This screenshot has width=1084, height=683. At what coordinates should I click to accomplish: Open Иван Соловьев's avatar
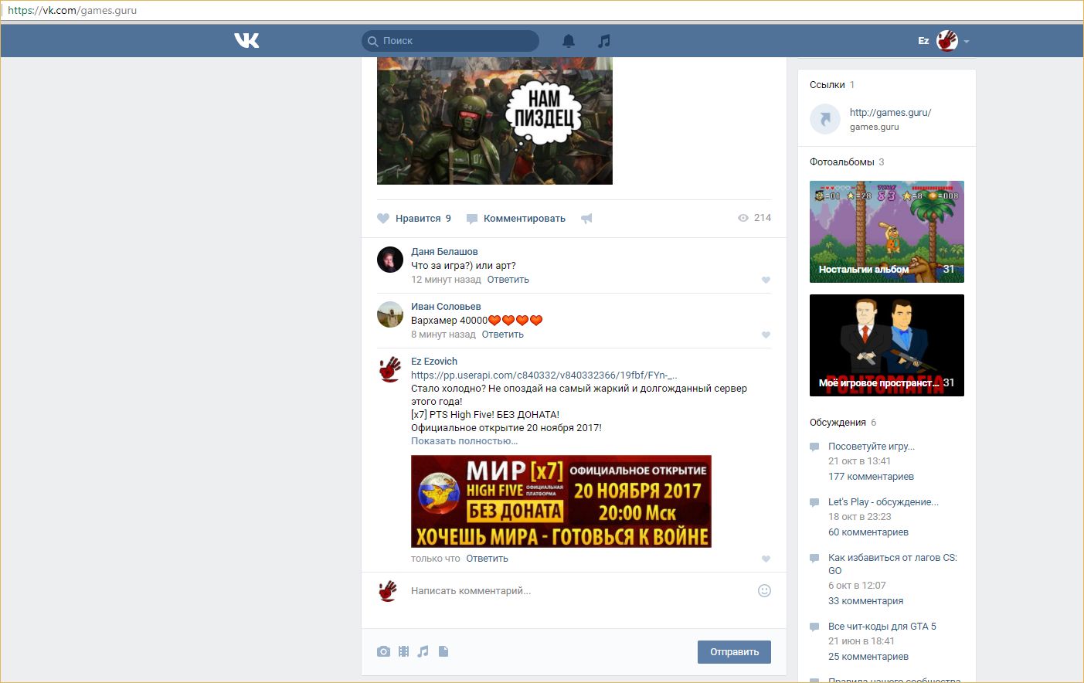[x=390, y=314]
